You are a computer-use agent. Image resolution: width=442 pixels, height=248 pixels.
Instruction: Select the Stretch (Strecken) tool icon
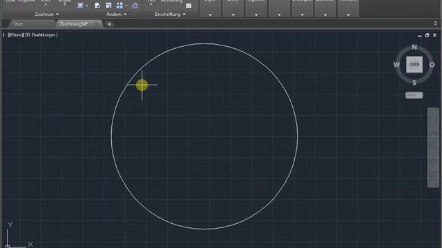coord(97,6)
